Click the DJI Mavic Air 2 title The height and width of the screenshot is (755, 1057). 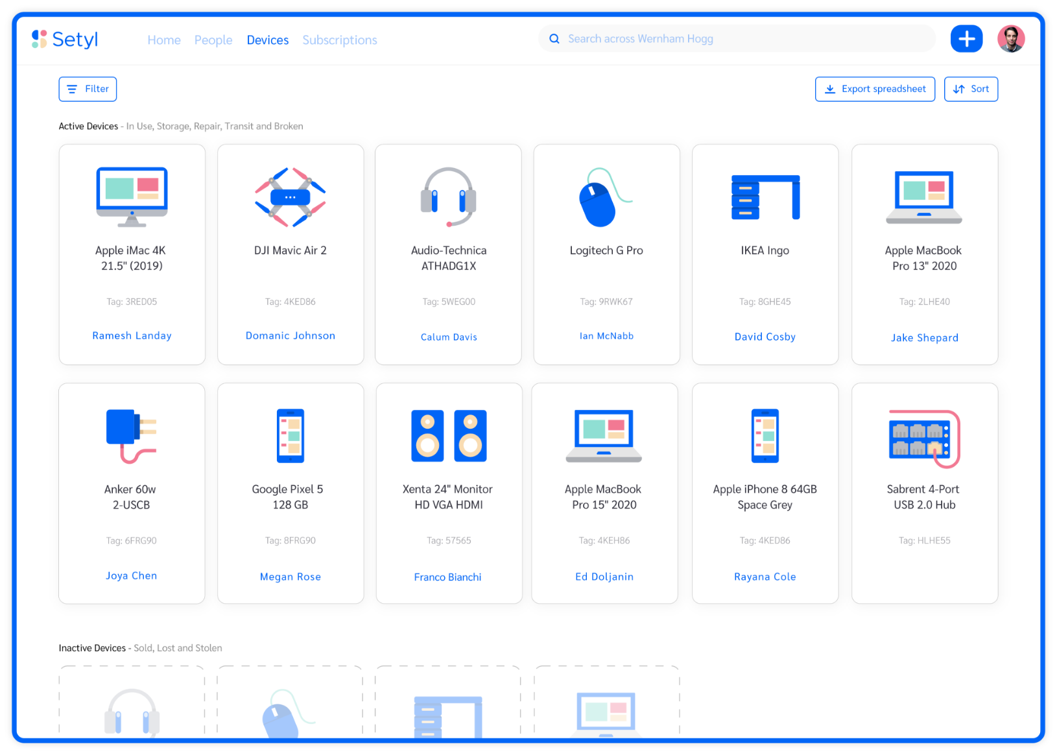(x=291, y=250)
